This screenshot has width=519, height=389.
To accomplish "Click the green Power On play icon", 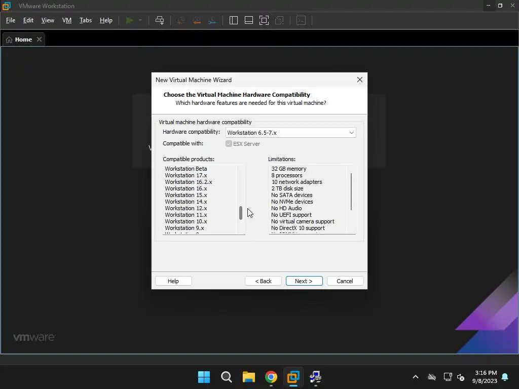I will coord(129,20).
